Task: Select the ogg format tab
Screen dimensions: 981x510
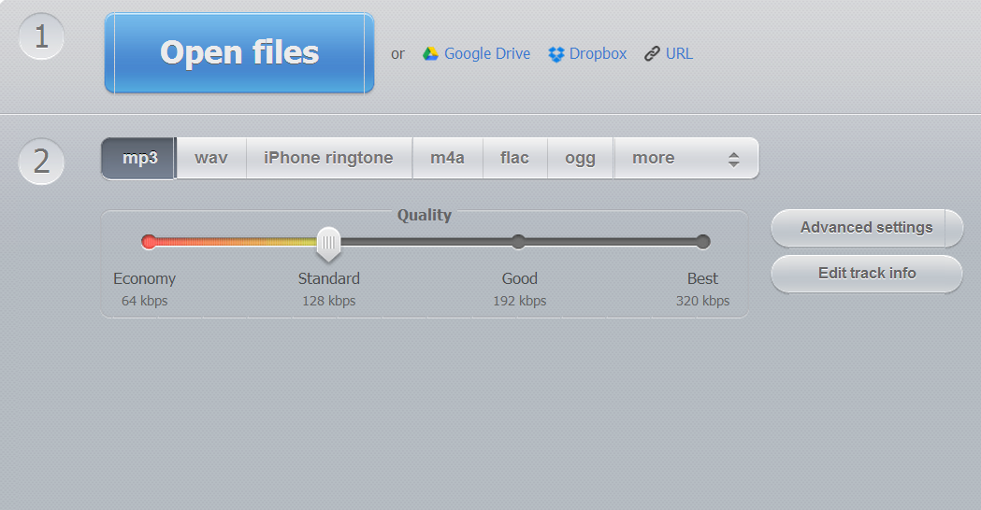Action: [x=580, y=158]
